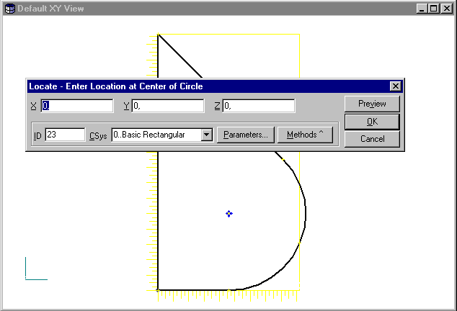Open the CSys dropdown arrow

coord(207,135)
